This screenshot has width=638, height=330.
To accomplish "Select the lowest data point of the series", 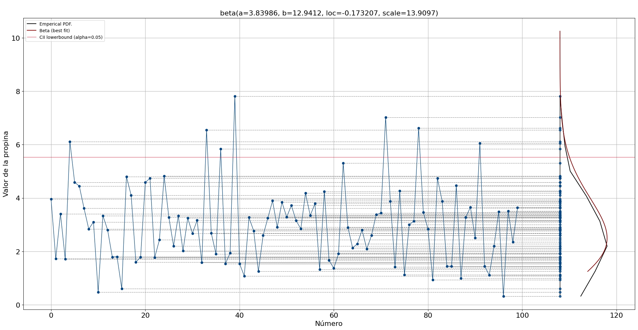I will [504, 296].
